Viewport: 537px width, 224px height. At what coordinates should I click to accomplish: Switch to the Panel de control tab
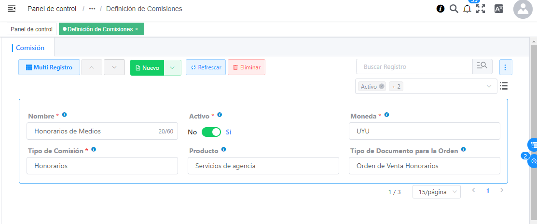31,29
